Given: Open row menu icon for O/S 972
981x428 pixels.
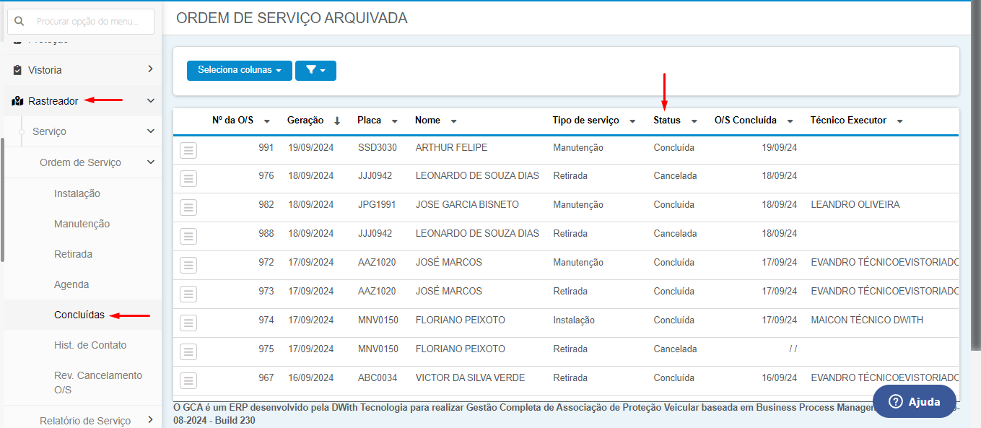Looking at the screenshot, I should (188, 266).
